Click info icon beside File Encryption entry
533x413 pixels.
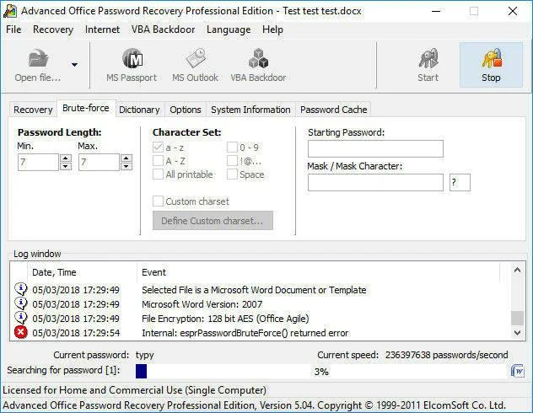pos(21,318)
